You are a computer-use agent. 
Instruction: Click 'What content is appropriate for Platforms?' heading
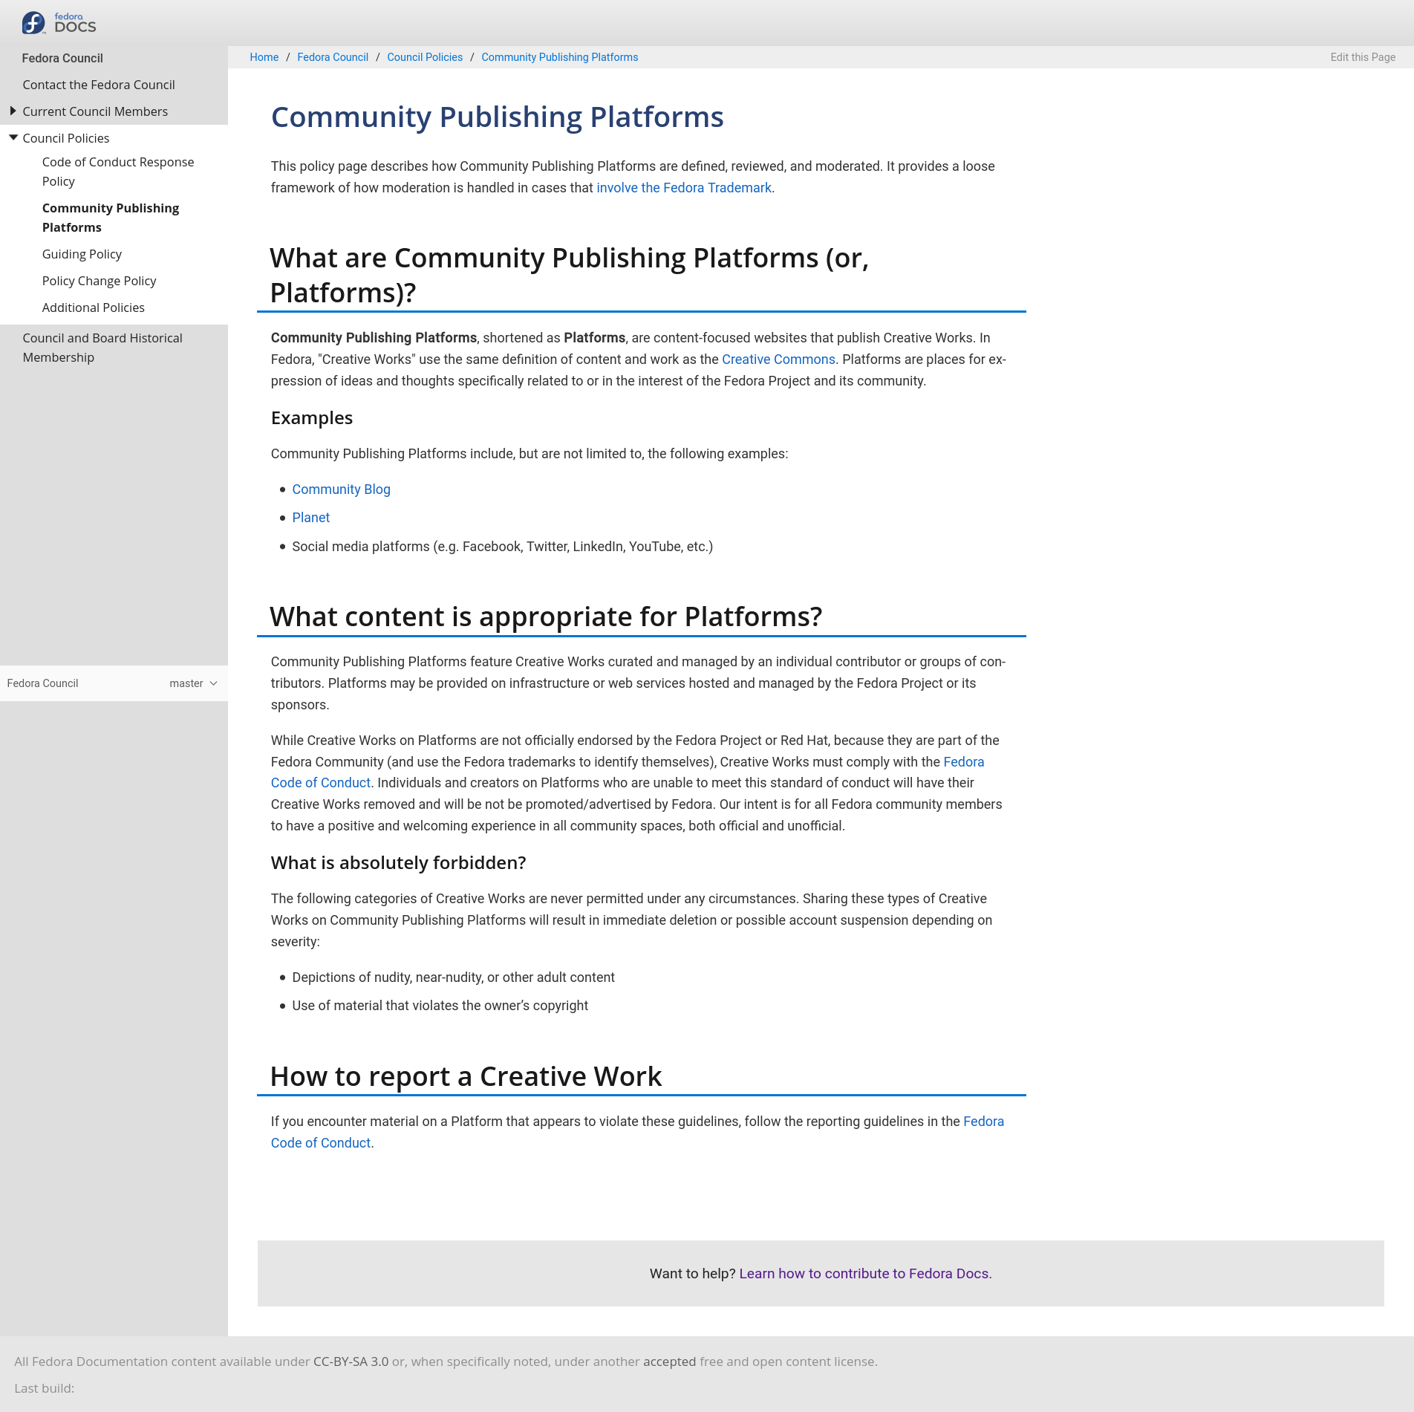546,617
